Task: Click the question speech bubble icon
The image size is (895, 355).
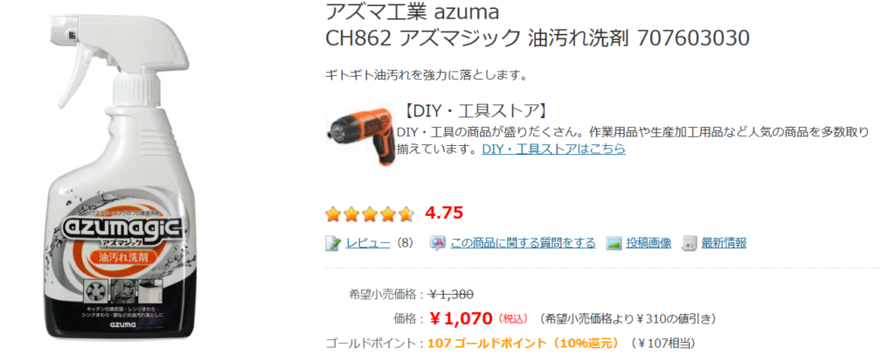Action: [x=437, y=243]
